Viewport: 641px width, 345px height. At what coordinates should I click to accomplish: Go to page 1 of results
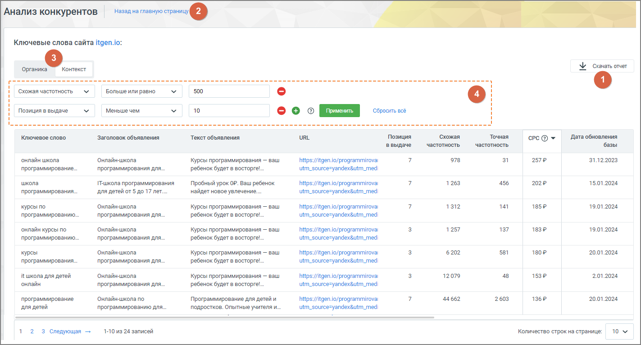tap(21, 331)
